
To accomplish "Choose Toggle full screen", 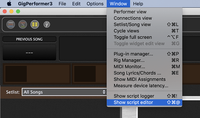I will (x=144, y=37).
